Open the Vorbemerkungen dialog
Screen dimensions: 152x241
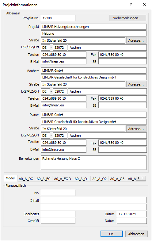pos(127,18)
